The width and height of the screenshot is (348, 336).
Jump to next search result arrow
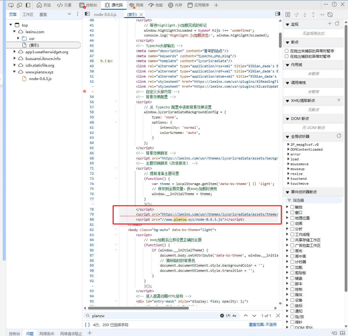254,316
